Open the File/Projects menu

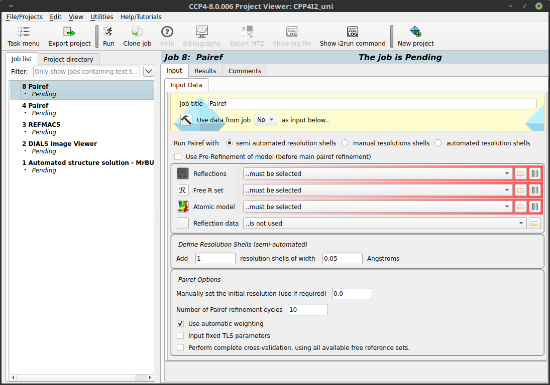[x=24, y=17]
